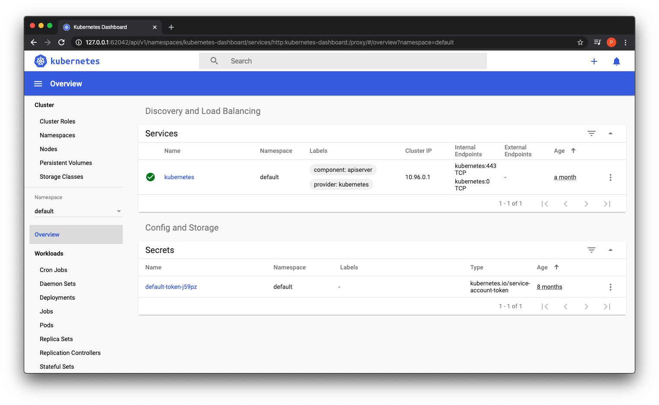Click '8 months' age of secret
The image size is (659, 405).
pos(549,287)
